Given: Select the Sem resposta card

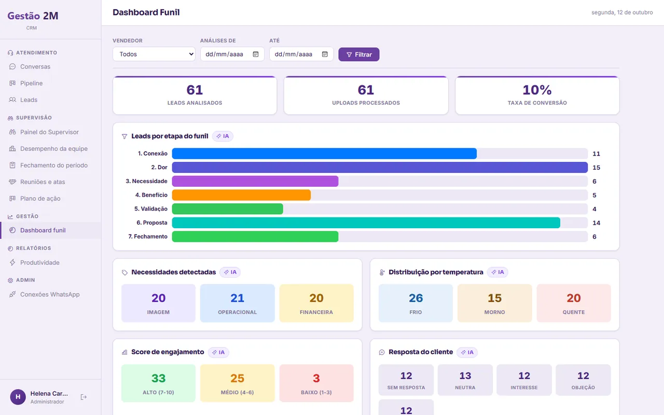Looking at the screenshot, I should coord(406,380).
